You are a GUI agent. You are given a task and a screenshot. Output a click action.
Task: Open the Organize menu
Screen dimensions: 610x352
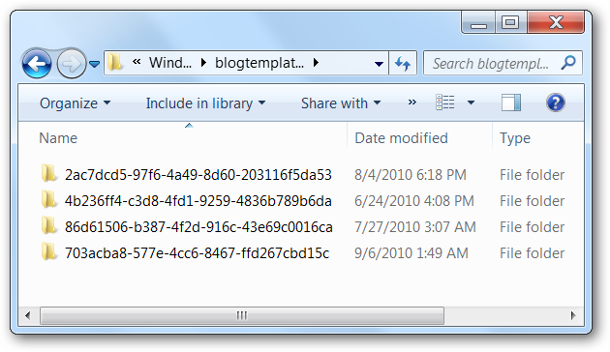[x=75, y=103]
